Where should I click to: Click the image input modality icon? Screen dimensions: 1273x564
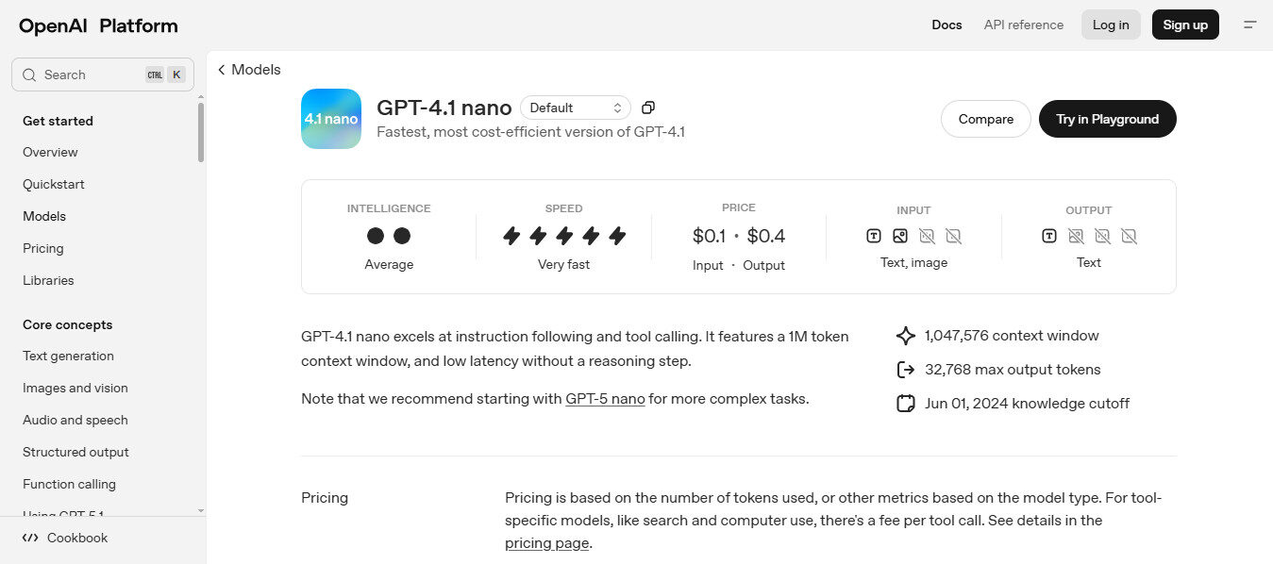900,236
